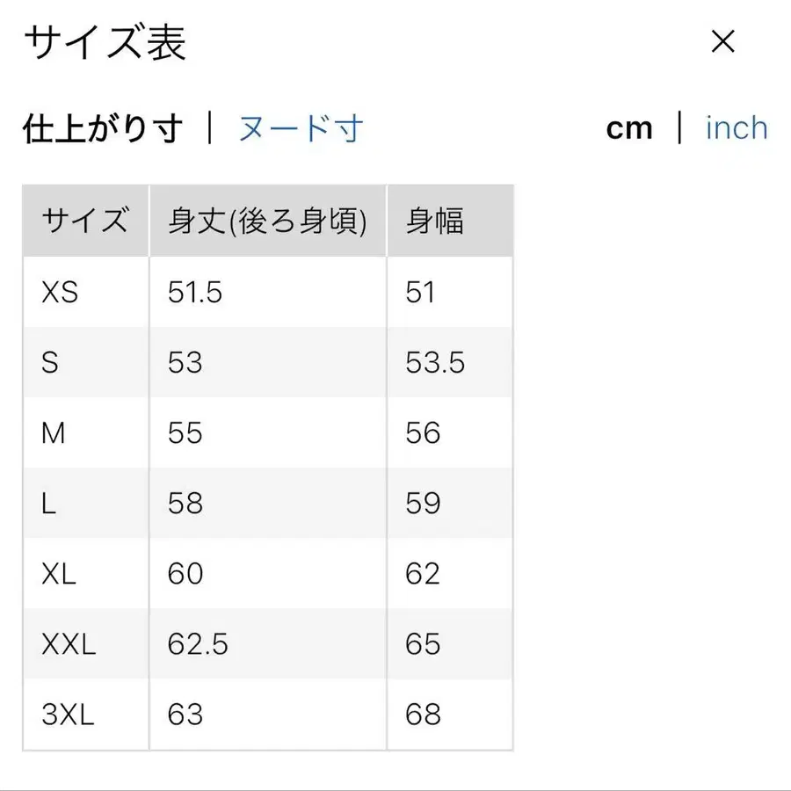
Task: Click the 身丈(後ろ身頃) column header
Action: point(266,220)
